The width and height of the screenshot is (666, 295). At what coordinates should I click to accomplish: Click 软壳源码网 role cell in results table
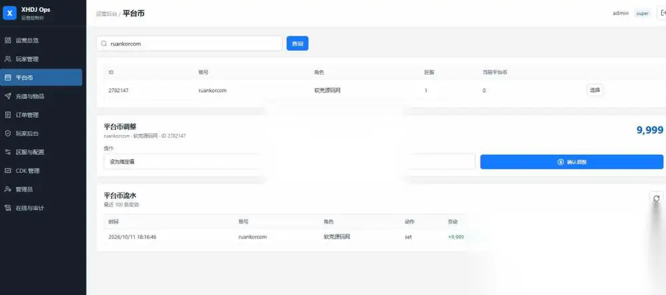327,91
